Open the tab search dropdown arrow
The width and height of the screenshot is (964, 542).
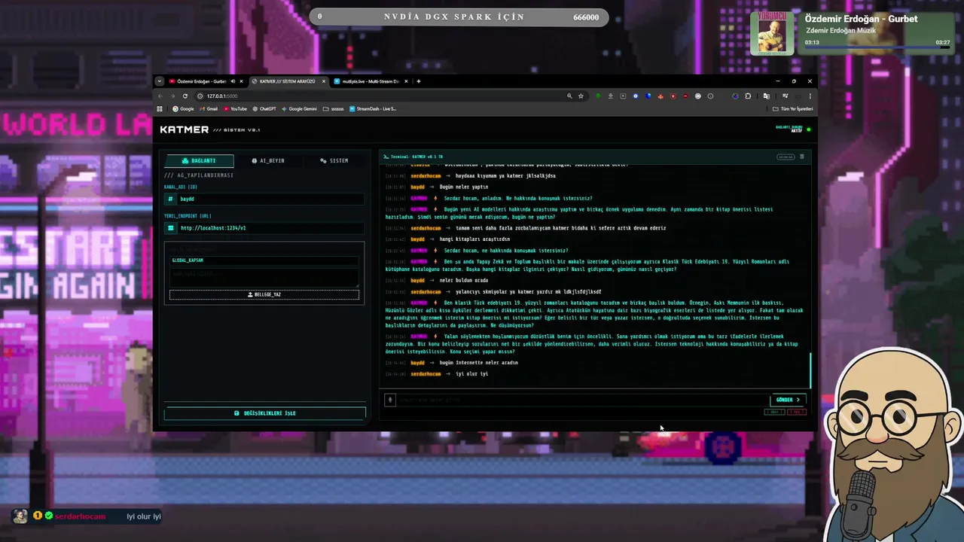click(160, 81)
